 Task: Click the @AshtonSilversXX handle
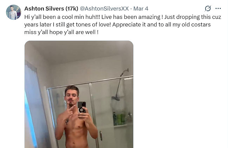coord(103,8)
